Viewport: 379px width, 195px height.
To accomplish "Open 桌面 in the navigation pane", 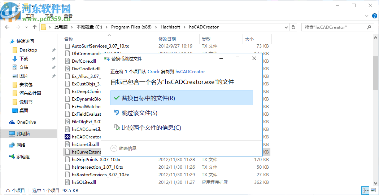I will [24, 111].
